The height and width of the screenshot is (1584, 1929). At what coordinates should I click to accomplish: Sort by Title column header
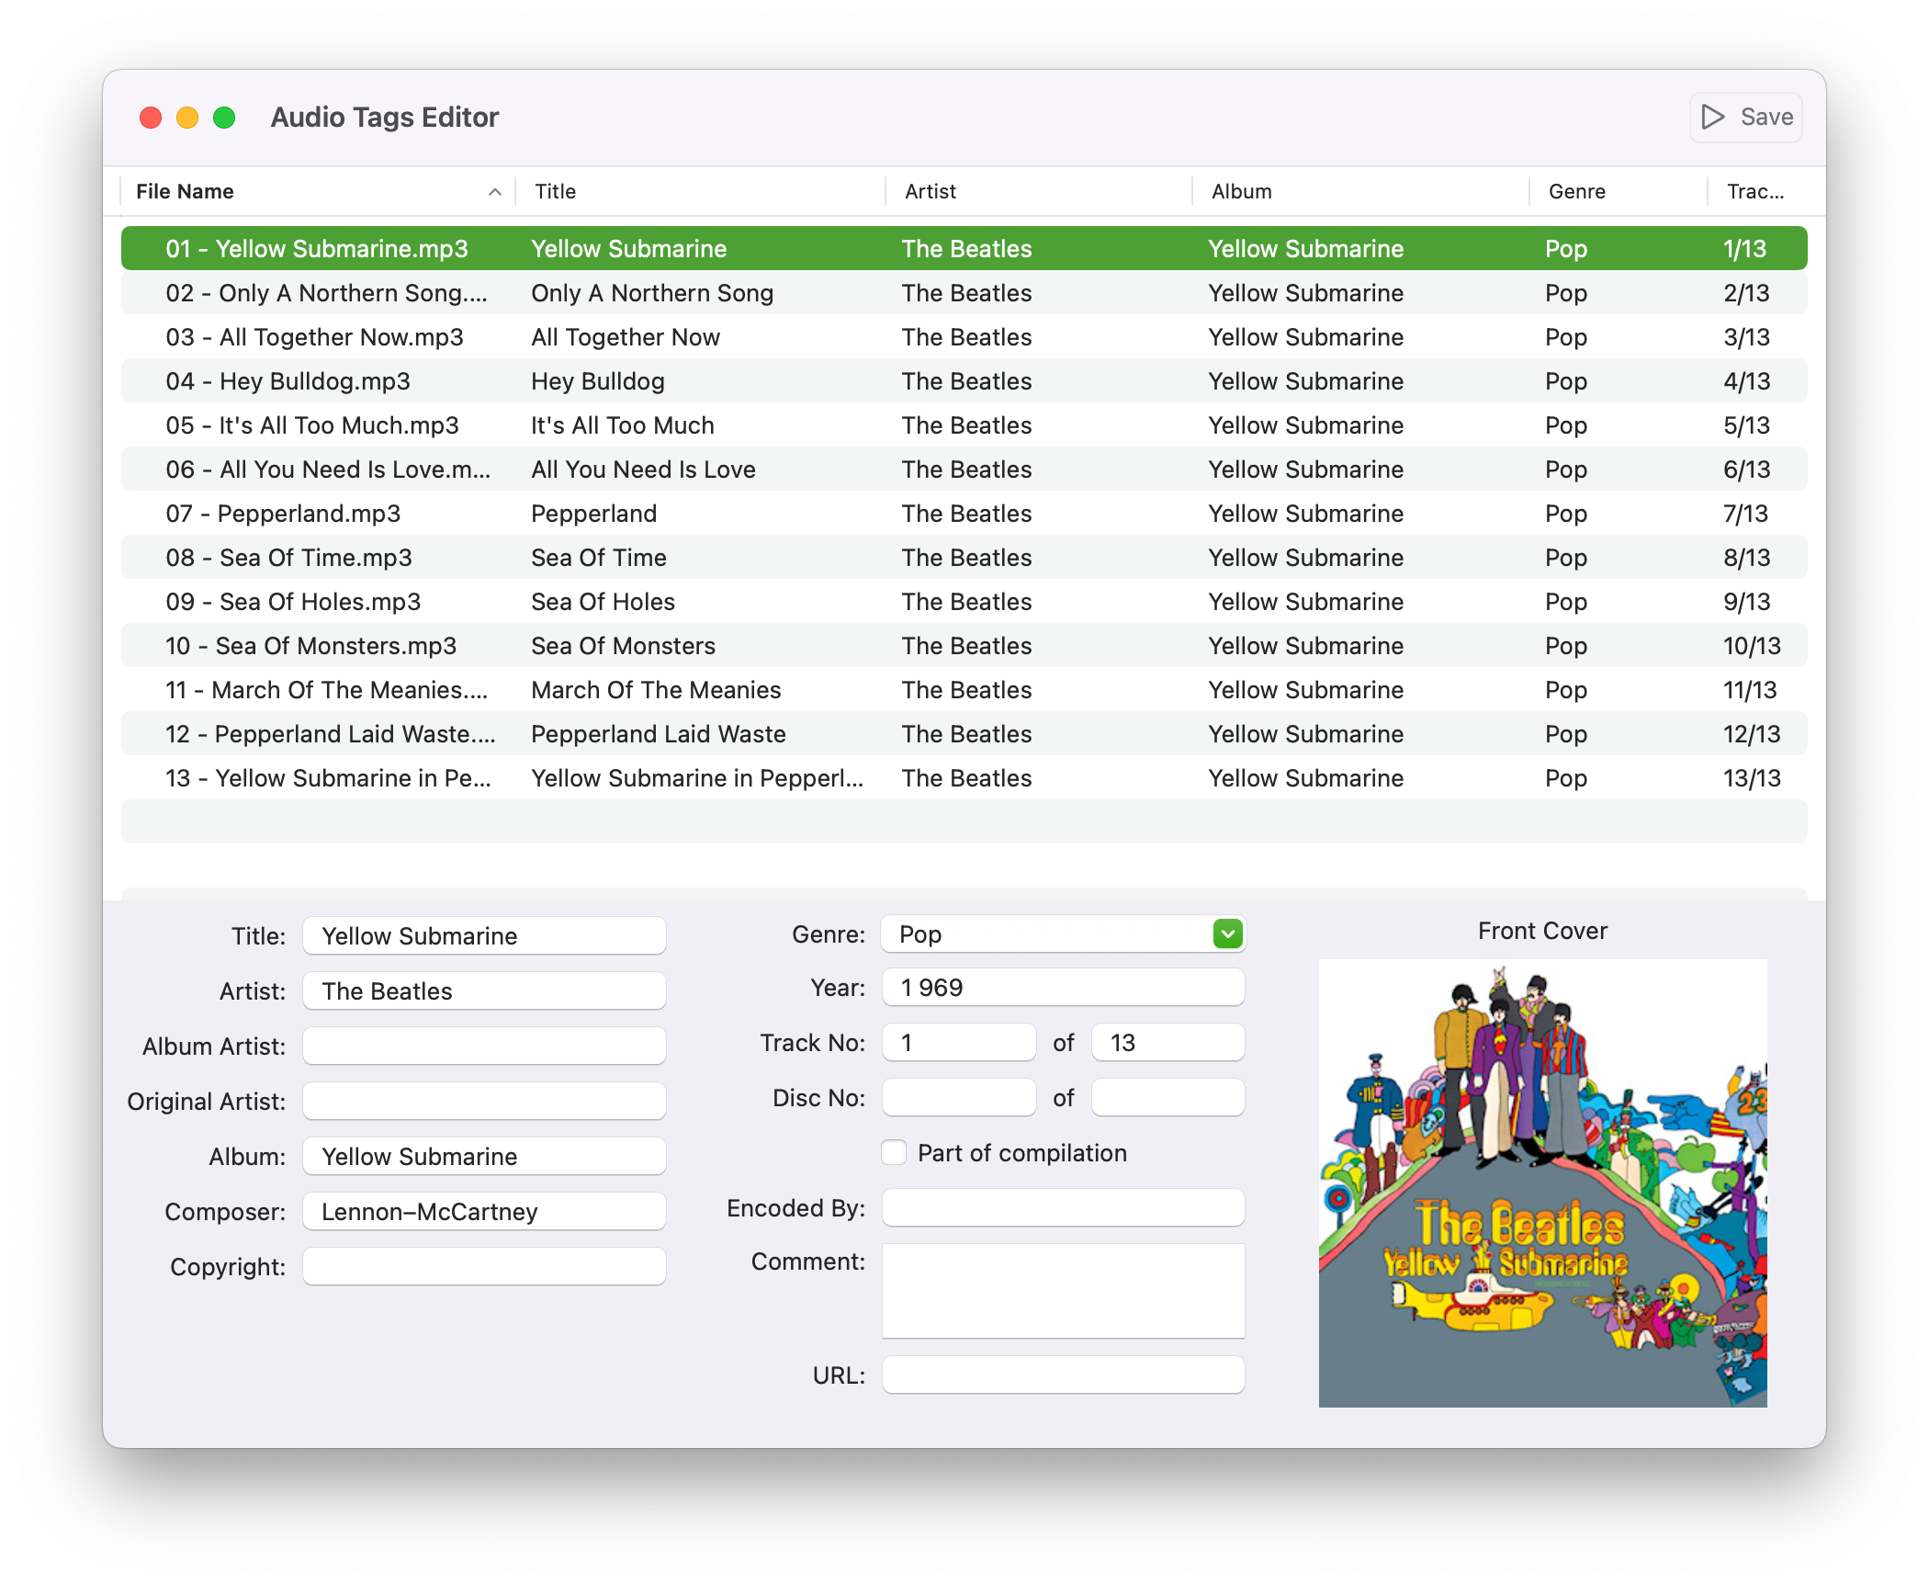700,191
